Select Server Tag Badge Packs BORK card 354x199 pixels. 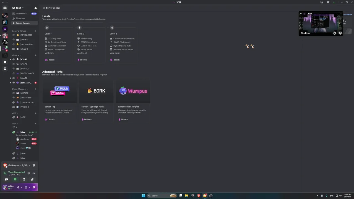click(x=96, y=101)
